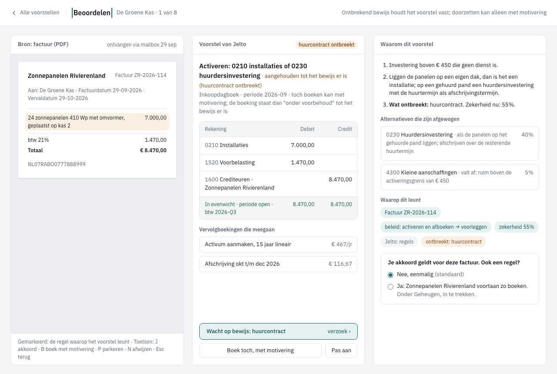The image size is (557, 374).
Task: Select 'Nee, eenmalig' radio option
Action: (x=390, y=275)
